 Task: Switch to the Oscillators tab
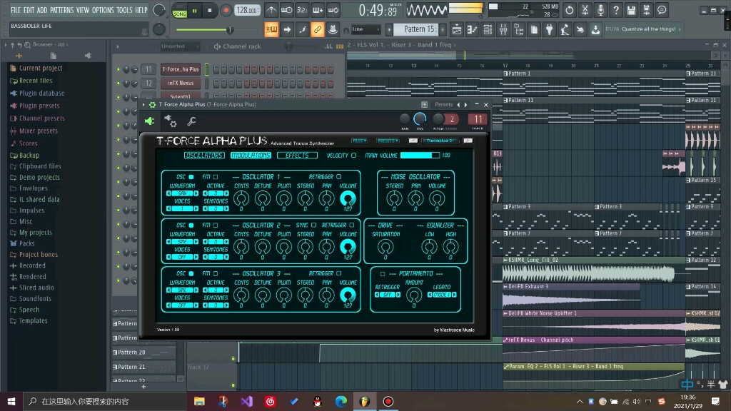coord(204,155)
